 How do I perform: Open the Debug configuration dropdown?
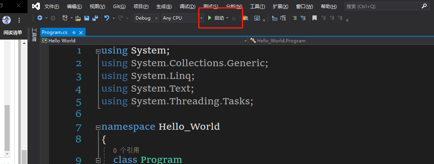click(x=147, y=18)
